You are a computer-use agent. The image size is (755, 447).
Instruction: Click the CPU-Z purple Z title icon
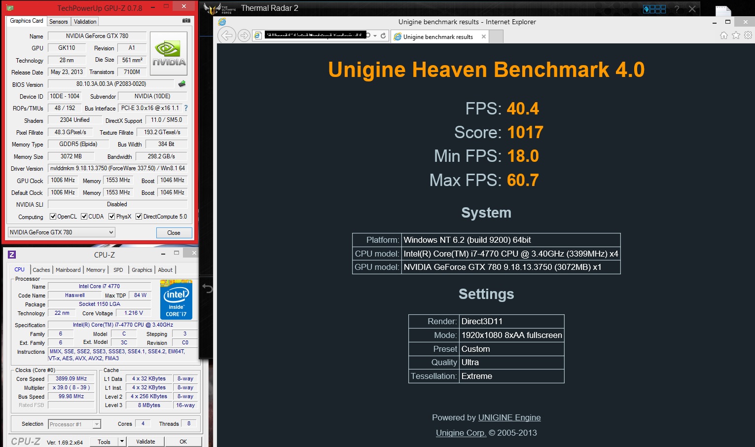tap(12, 255)
